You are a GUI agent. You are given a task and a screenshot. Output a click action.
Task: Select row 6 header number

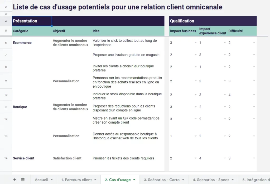pyautogui.click(x=6, y=43)
